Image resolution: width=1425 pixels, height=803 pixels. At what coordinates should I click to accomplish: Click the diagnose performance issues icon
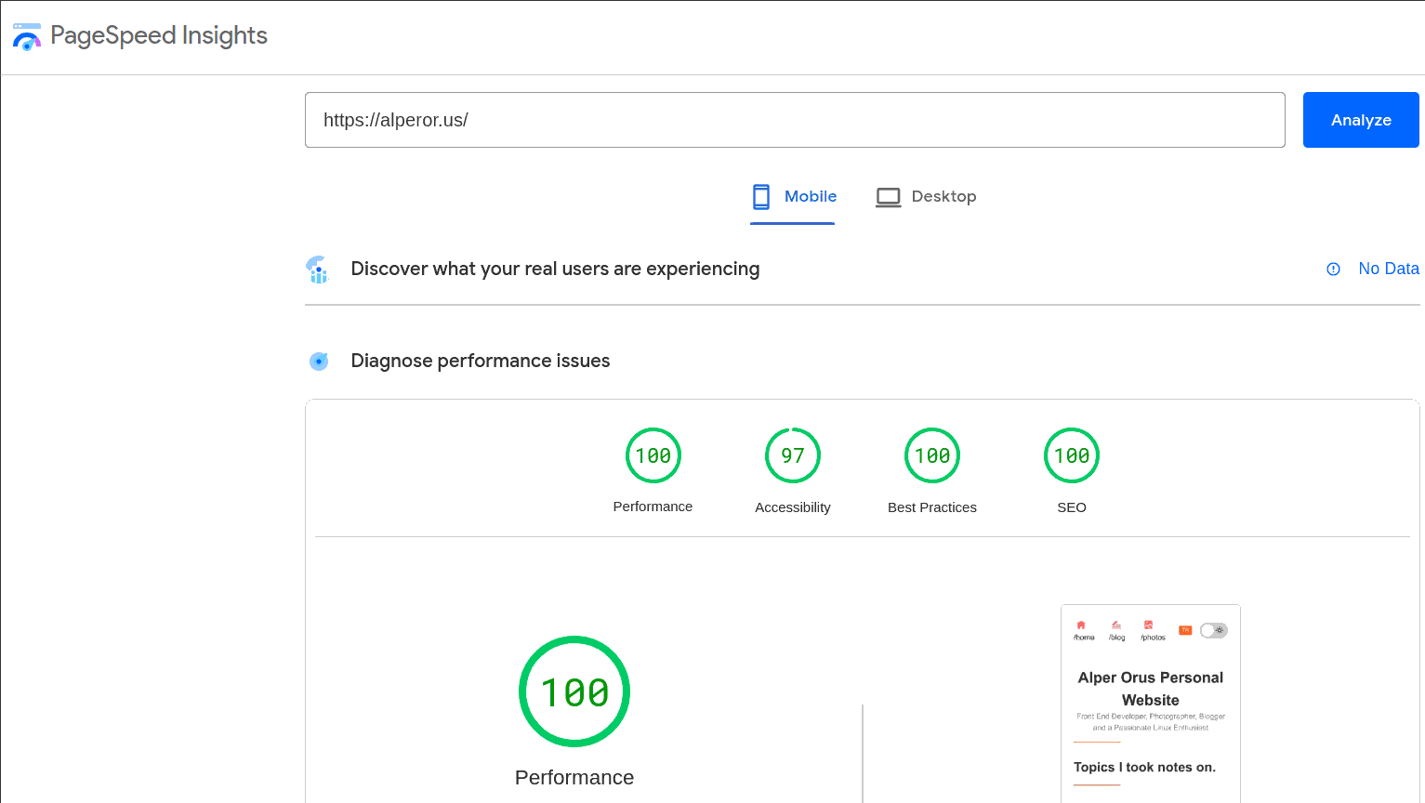click(x=319, y=361)
